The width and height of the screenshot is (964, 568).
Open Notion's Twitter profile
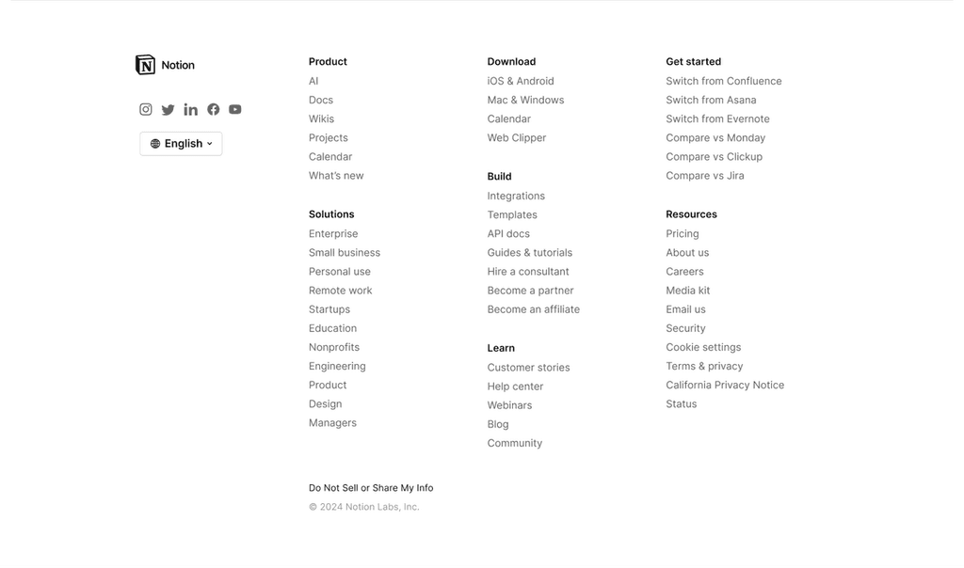coord(168,109)
